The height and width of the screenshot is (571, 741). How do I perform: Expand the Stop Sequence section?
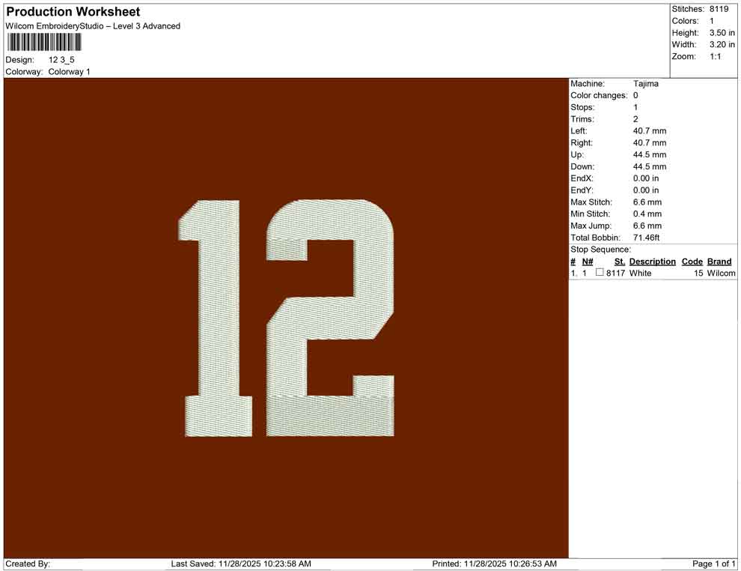point(597,249)
